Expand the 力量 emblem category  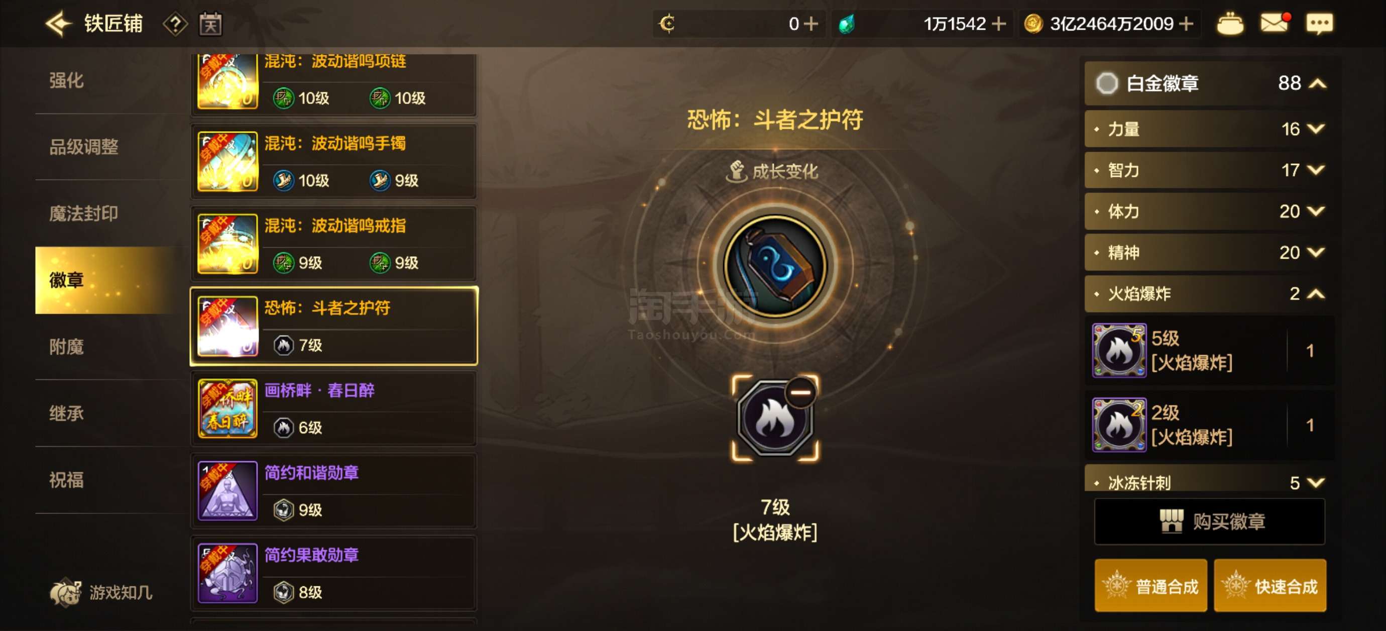click(1207, 129)
